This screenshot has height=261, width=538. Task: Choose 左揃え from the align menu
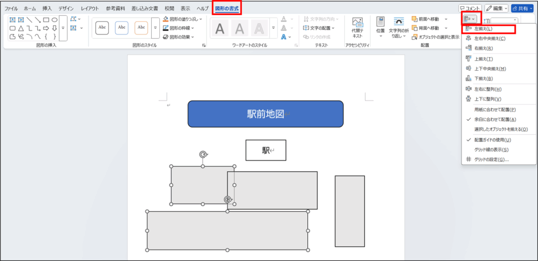coord(483,28)
